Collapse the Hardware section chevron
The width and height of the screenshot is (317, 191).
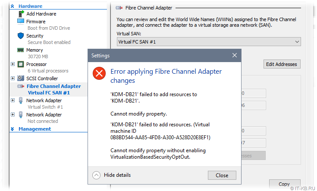pyautogui.click(x=13, y=6)
